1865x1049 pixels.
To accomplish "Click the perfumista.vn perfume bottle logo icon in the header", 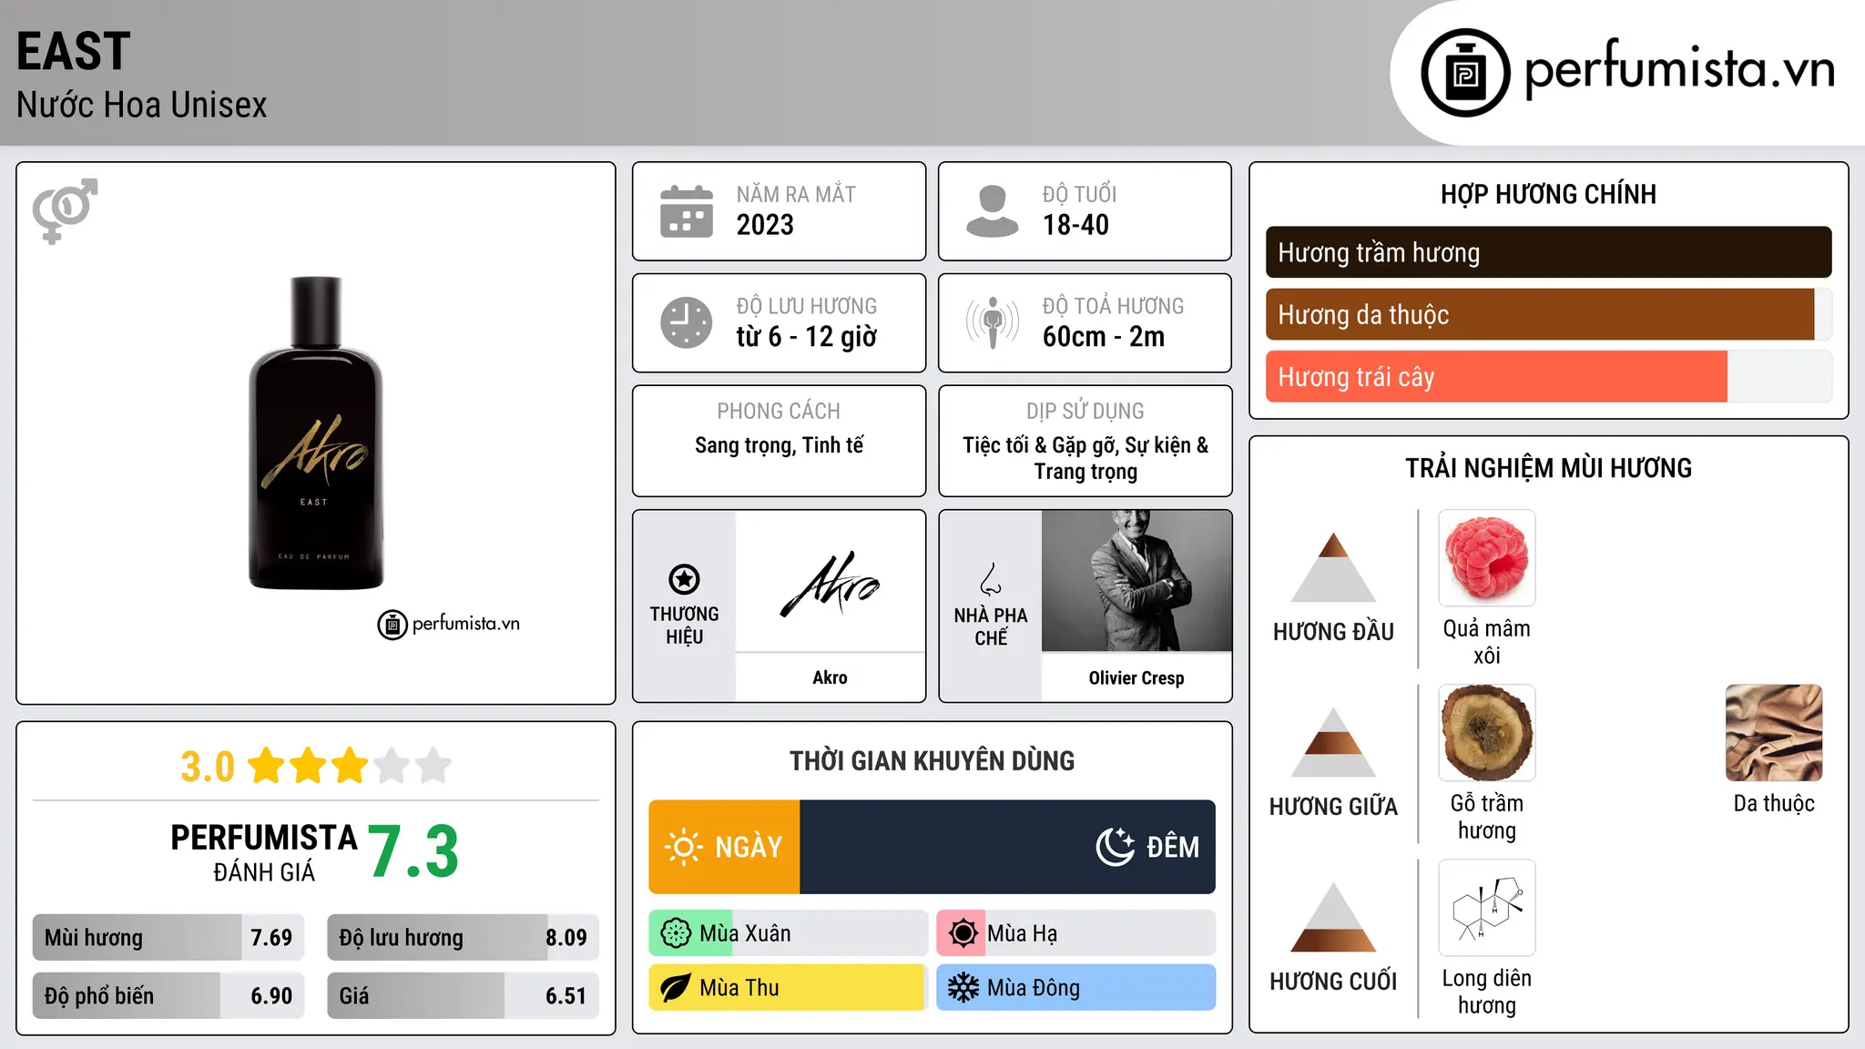I will pos(1465,73).
